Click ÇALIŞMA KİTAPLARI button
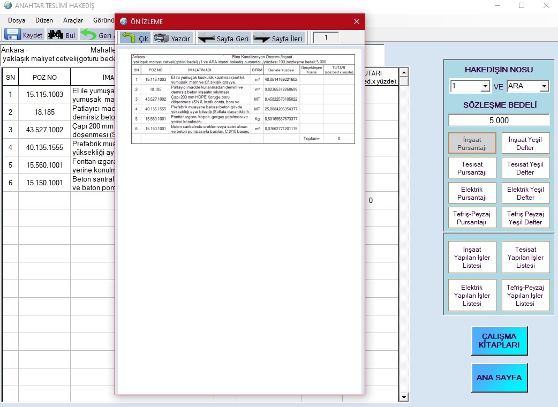Screen dimensions: 558x407 coord(499,341)
